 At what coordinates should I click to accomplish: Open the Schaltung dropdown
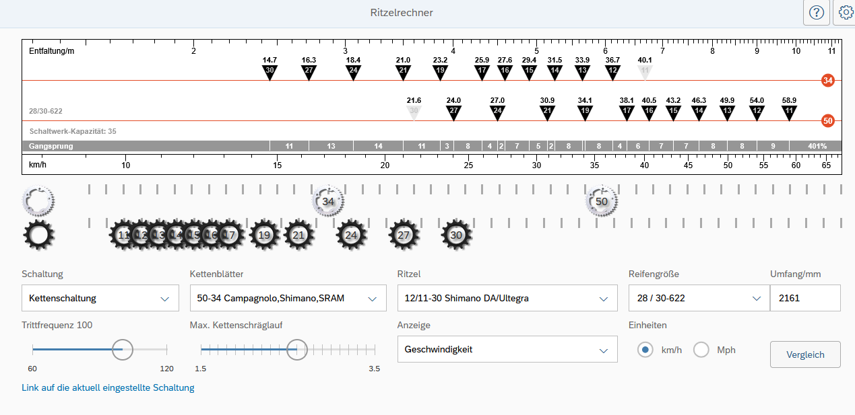(x=100, y=298)
